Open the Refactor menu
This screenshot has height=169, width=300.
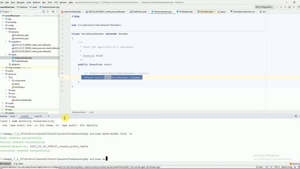[37, 2]
